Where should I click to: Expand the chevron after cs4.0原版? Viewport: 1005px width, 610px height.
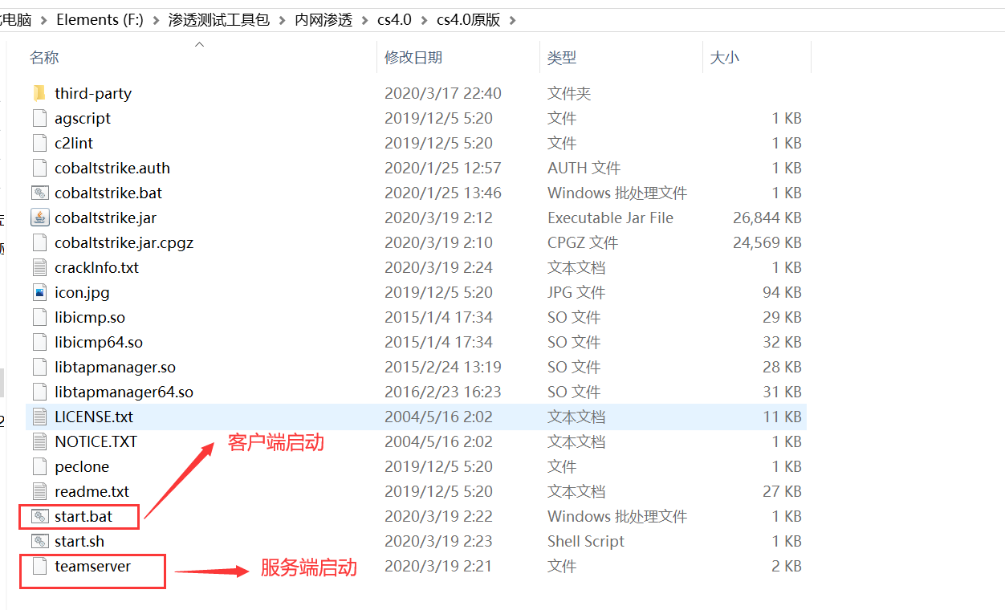[513, 20]
